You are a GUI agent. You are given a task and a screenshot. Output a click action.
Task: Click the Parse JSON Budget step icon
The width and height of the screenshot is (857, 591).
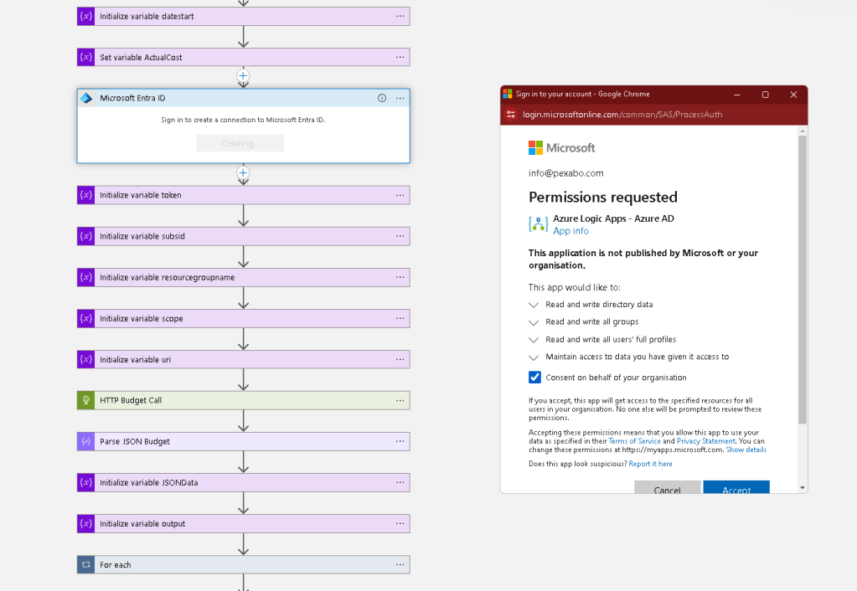(85, 441)
